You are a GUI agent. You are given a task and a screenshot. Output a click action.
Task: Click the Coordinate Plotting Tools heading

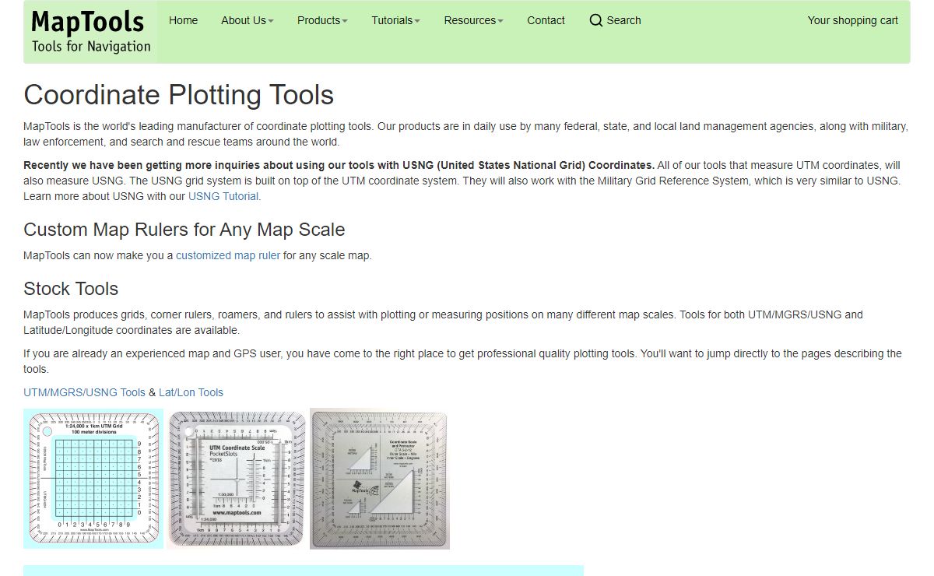point(178,95)
